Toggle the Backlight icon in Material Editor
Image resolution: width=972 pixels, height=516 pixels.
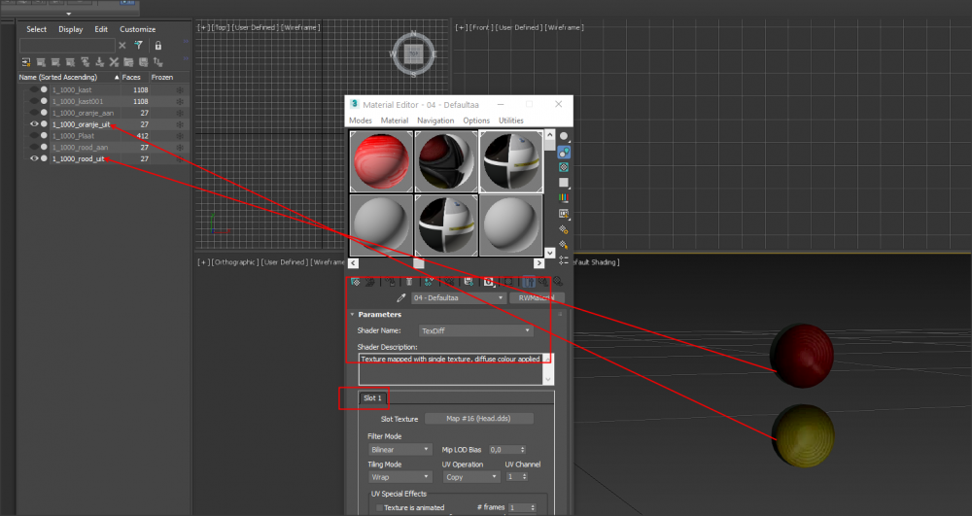pyautogui.click(x=564, y=152)
